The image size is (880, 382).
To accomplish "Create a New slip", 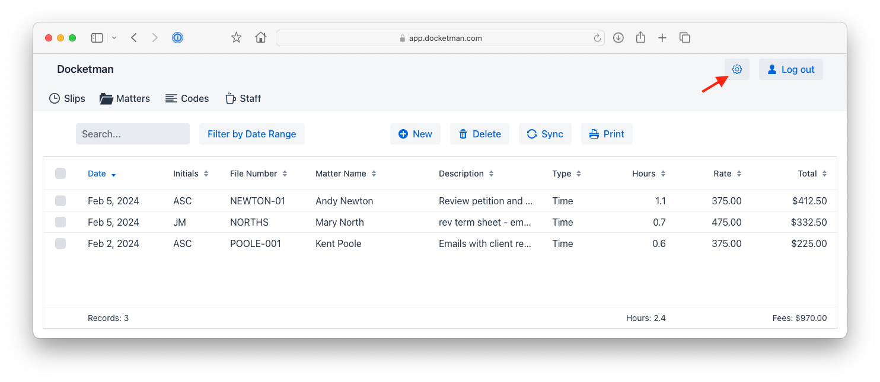I will pyautogui.click(x=415, y=134).
